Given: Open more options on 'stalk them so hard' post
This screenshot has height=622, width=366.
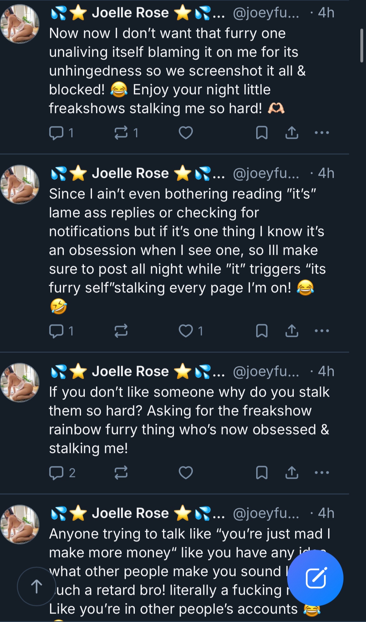Looking at the screenshot, I should click(x=322, y=473).
